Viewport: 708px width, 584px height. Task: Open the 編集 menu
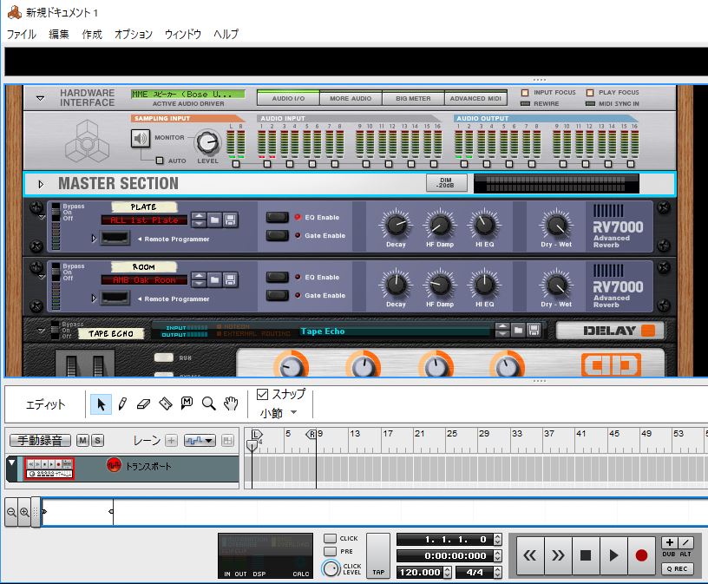coord(59,35)
